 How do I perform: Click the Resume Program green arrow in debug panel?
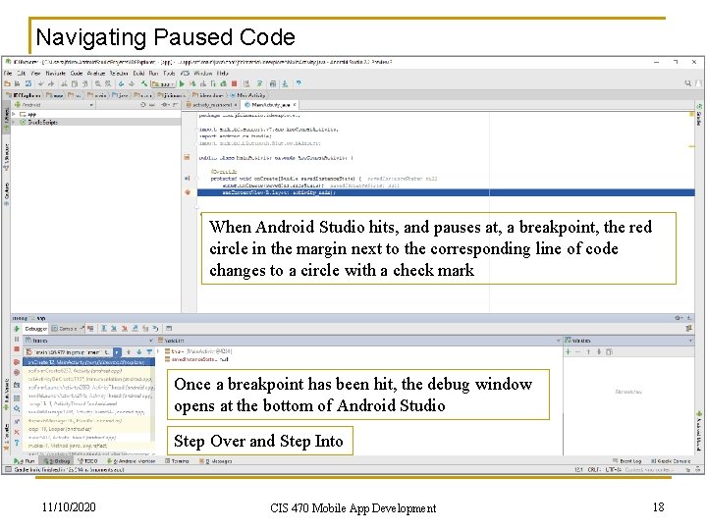tap(17, 329)
